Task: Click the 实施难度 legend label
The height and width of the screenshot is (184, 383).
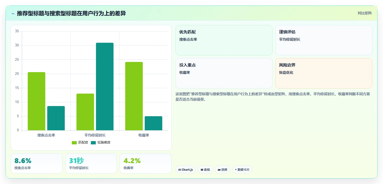Action: point(104,142)
